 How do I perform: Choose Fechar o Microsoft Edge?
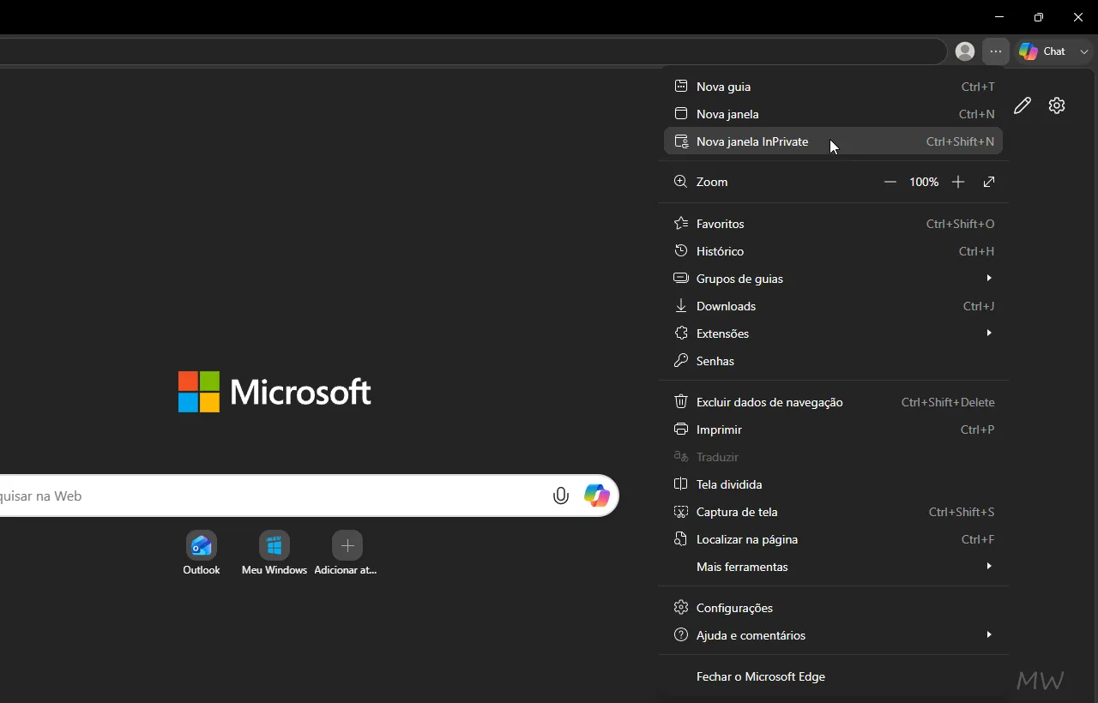click(833, 676)
